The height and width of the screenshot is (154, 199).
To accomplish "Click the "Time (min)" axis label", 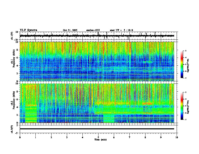I will (x=101, y=140).
